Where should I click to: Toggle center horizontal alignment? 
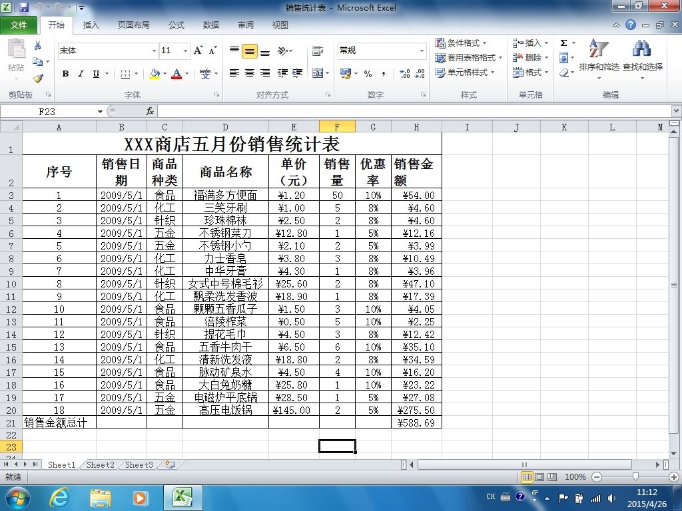[250, 73]
